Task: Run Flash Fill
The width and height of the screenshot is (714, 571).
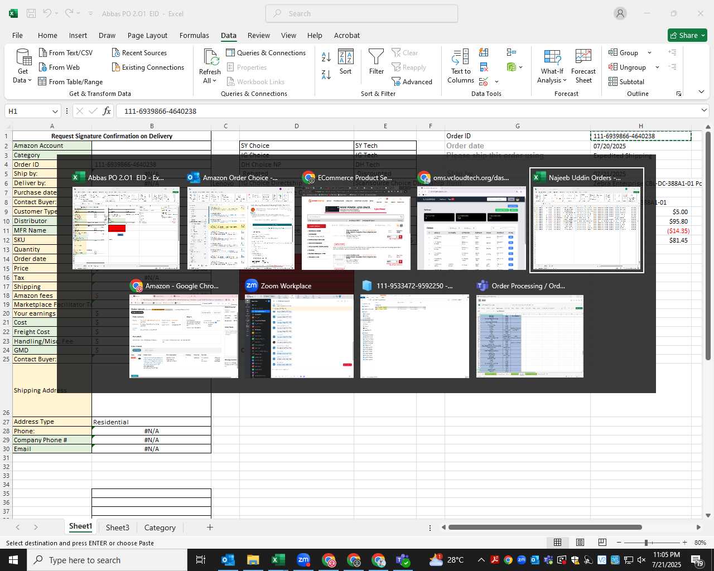Action: [x=484, y=52]
